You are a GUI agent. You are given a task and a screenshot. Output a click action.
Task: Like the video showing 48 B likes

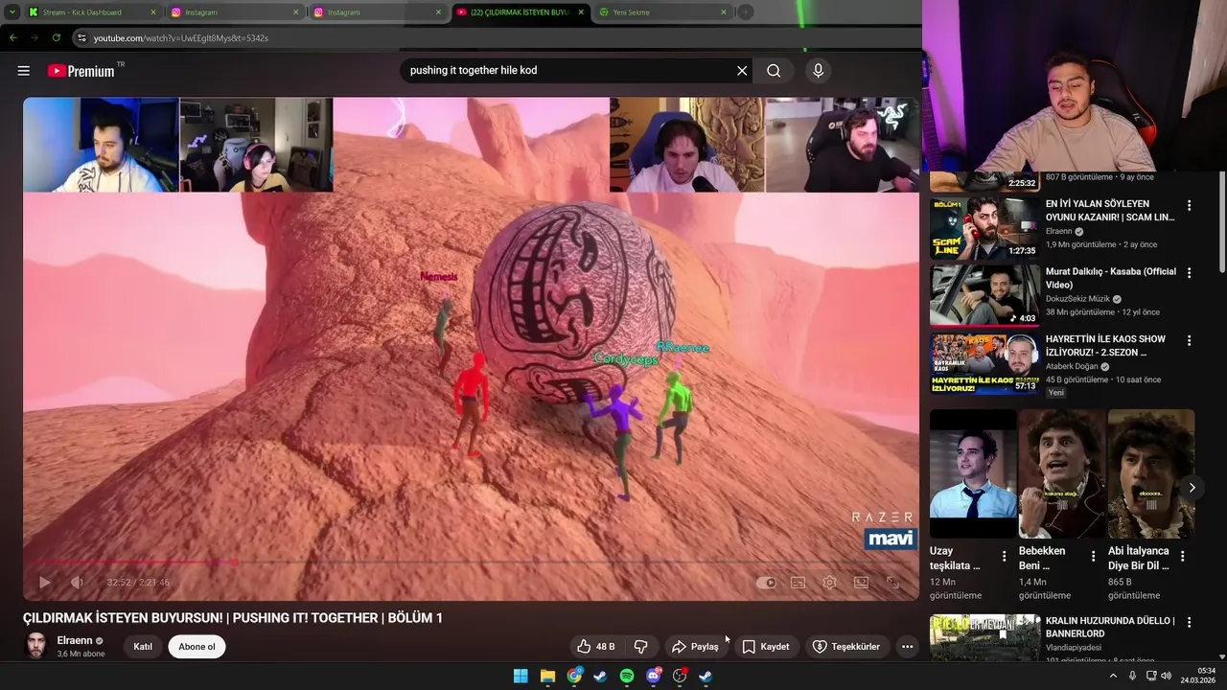click(595, 647)
